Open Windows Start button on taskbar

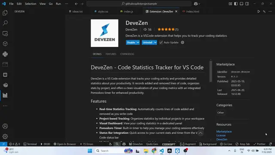[x=90, y=151]
